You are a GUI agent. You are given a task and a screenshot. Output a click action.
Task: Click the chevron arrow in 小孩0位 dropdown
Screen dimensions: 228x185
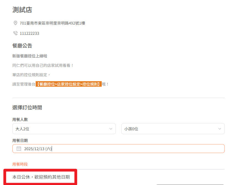(219, 129)
